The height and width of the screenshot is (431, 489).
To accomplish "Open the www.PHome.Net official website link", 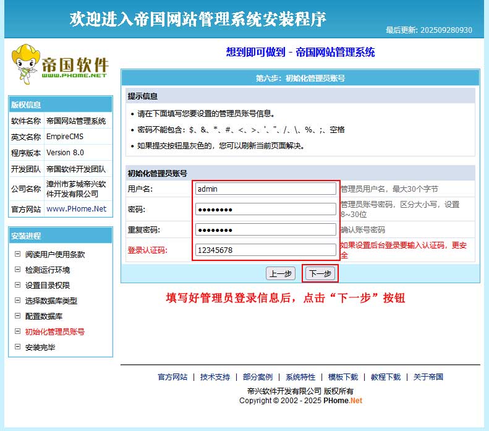I will click(76, 209).
